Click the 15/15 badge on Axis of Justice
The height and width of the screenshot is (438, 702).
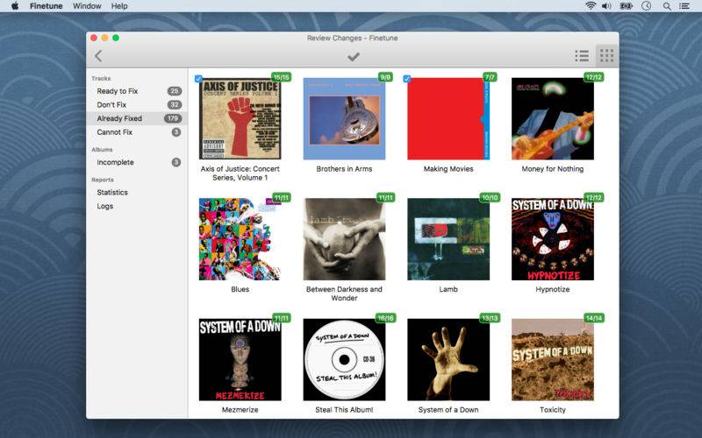(x=281, y=77)
